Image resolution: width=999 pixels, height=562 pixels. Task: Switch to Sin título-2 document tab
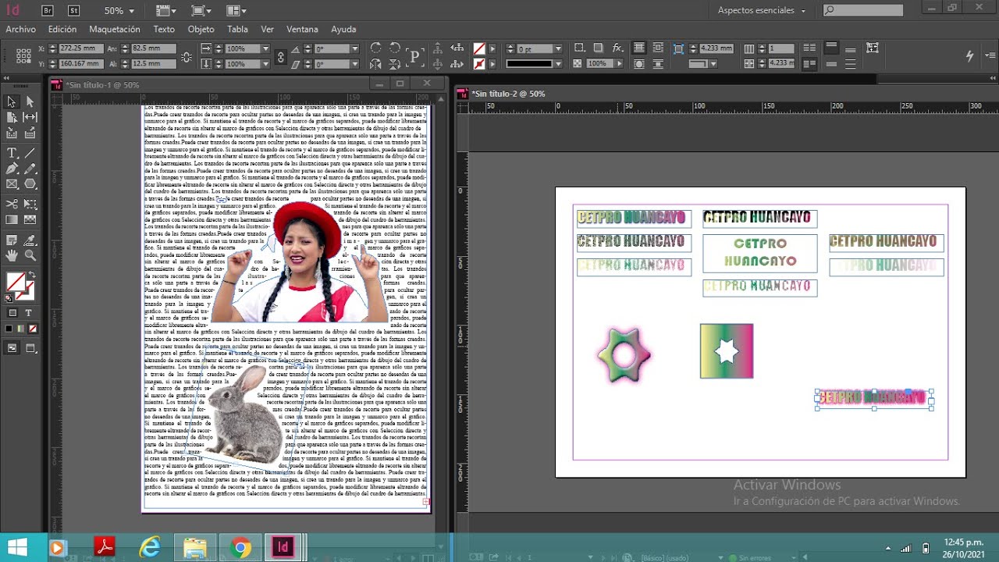coord(507,94)
